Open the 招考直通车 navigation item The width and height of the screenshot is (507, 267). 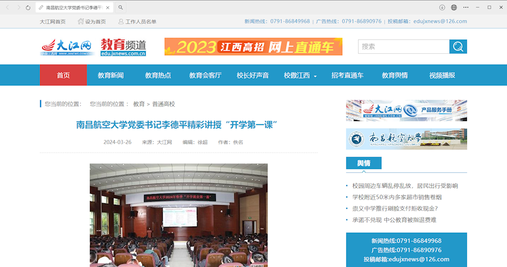point(347,75)
